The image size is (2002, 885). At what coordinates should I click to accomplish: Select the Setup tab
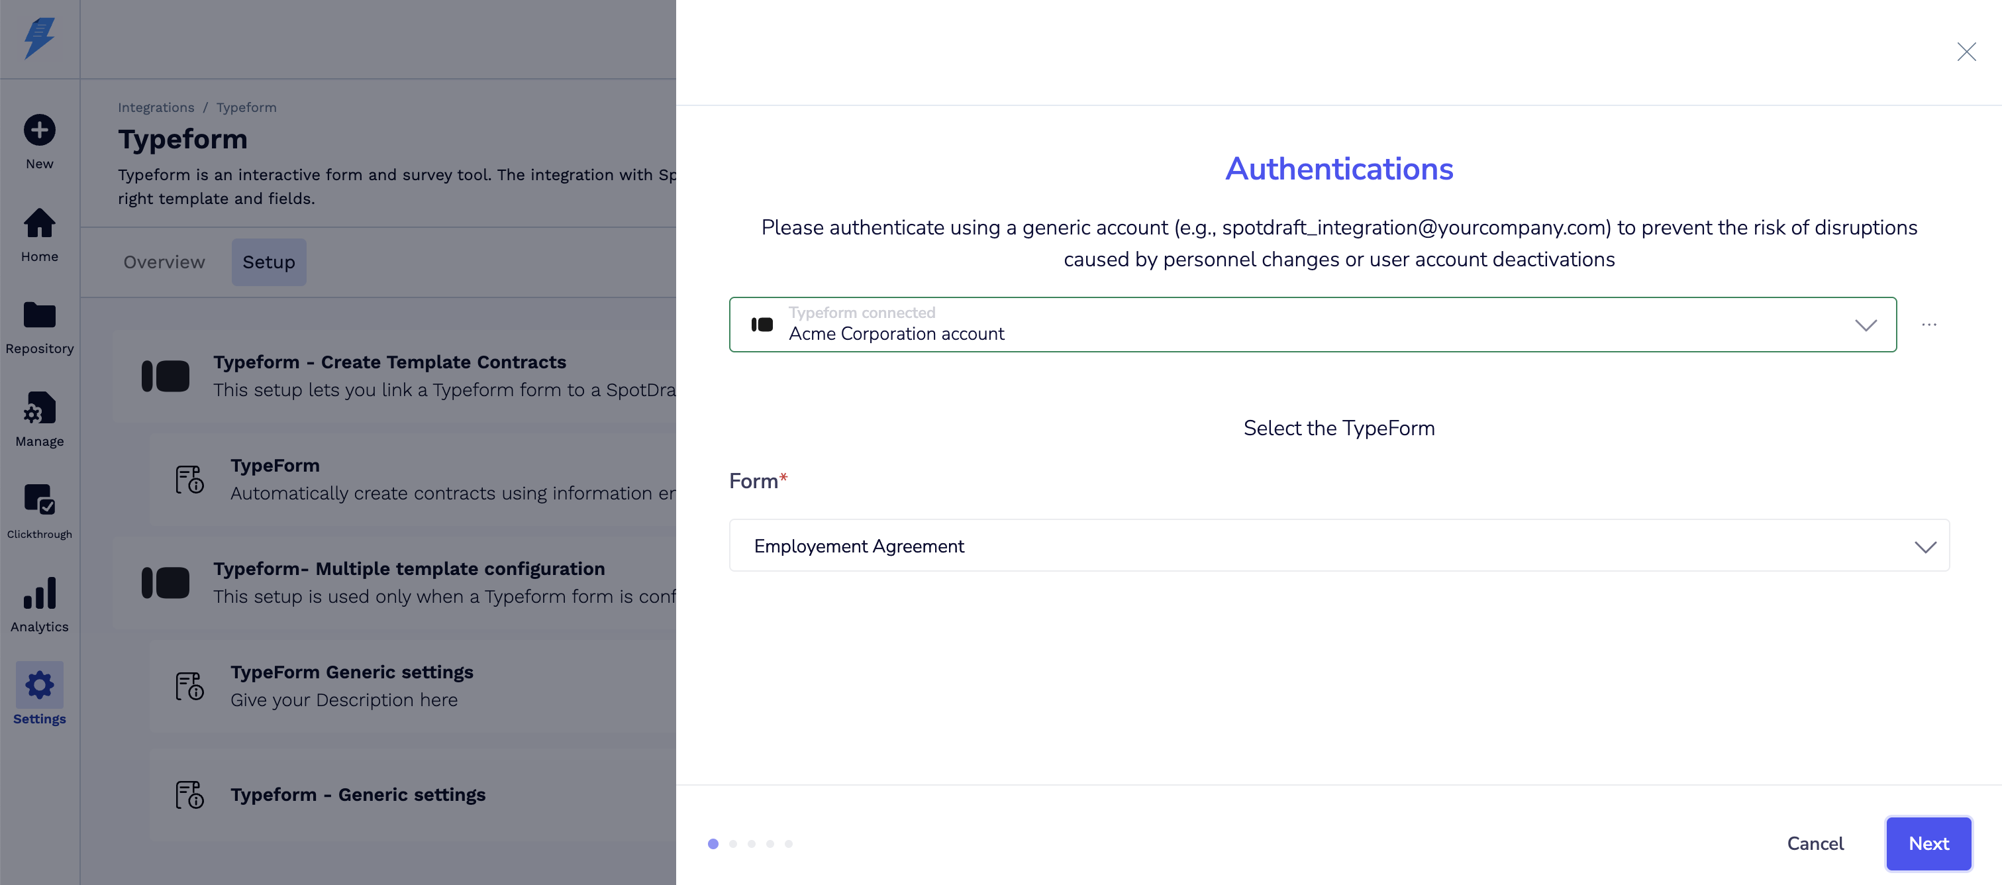(268, 262)
